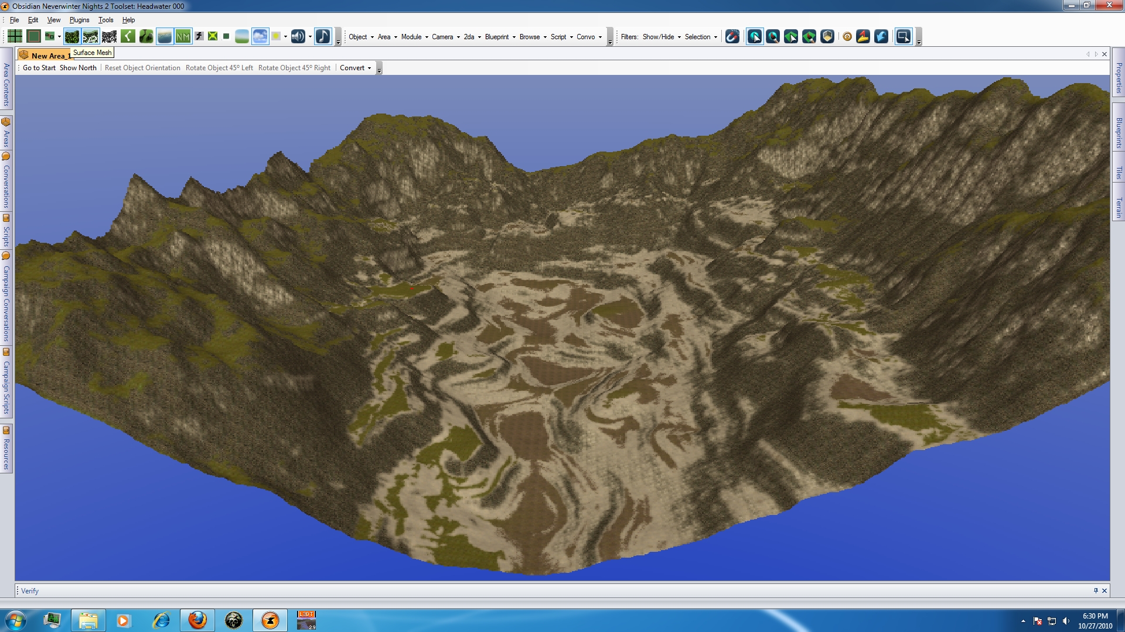Click the Firefox taskbar icon
Image resolution: width=1125 pixels, height=632 pixels.
tap(197, 620)
